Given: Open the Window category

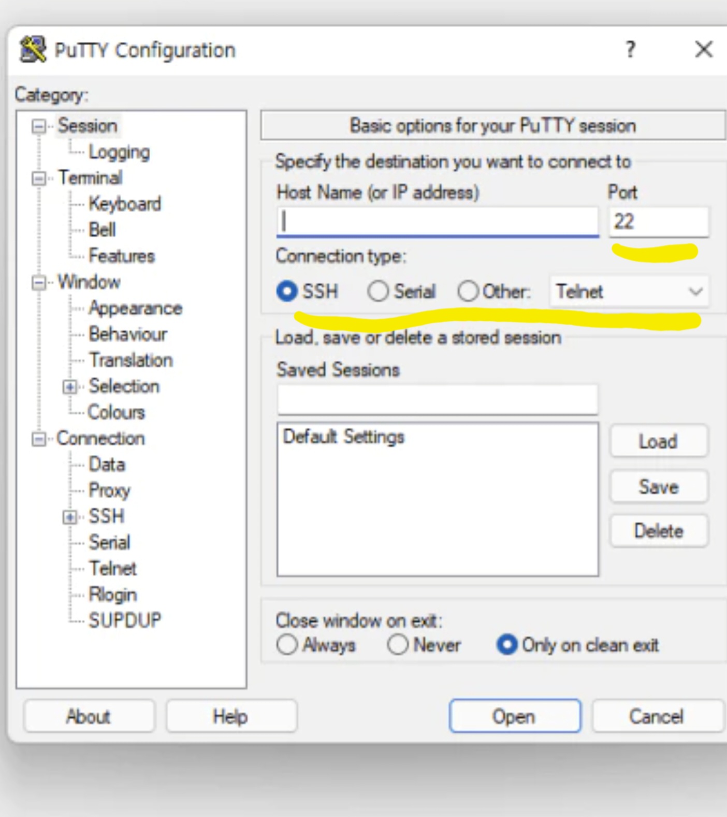Looking at the screenshot, I should [x=89, y=282].
